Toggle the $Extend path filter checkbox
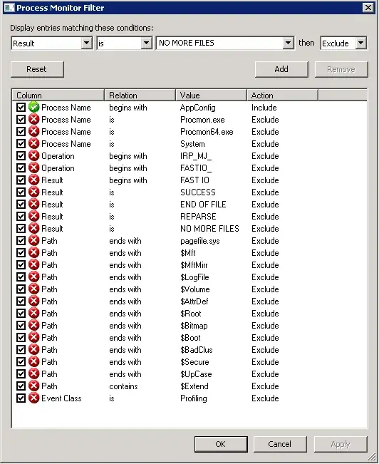Screen dimensions: 379x464 pyautogui.click(x=21, y=386)
